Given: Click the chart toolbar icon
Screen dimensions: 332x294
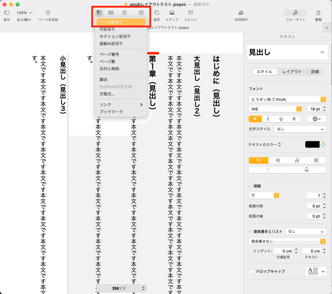Looking at the screenshot, I should pyautogui.click(x=124, y=13).
